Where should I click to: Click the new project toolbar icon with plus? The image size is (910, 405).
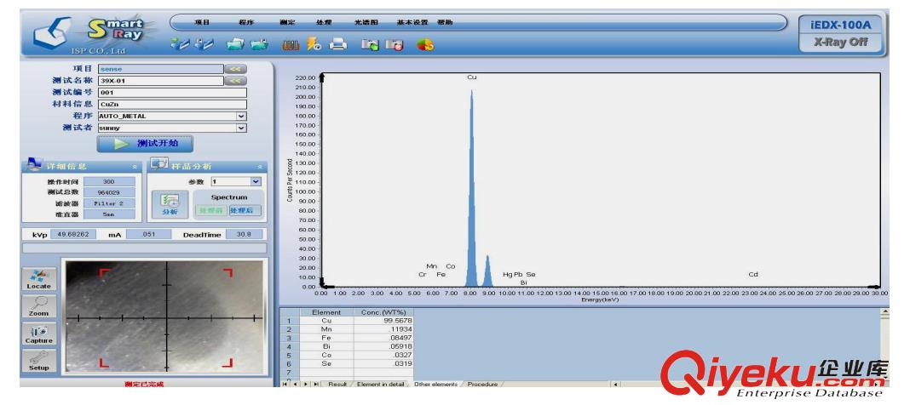179,44
